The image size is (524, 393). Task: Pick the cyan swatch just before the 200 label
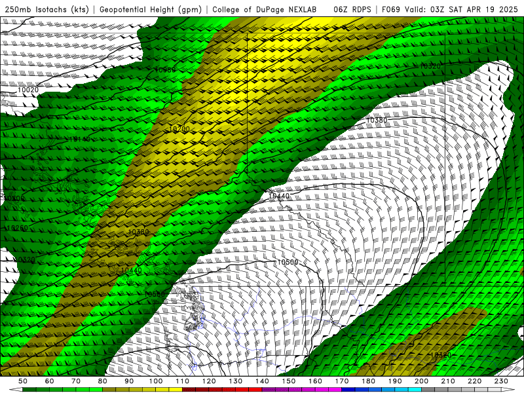(415, 390)
